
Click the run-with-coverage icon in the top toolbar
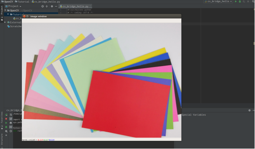pos(244,2)
